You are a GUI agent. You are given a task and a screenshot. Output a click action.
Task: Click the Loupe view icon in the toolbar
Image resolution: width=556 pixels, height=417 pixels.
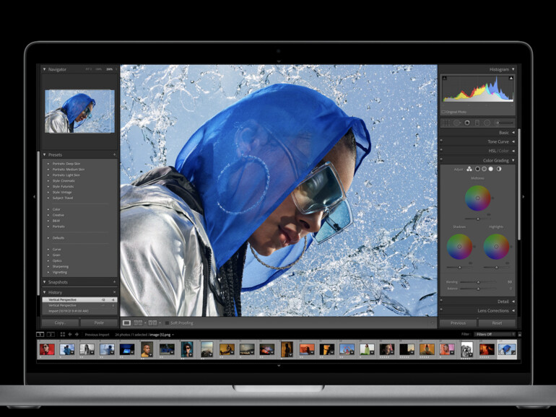click(x=126, y=322)
